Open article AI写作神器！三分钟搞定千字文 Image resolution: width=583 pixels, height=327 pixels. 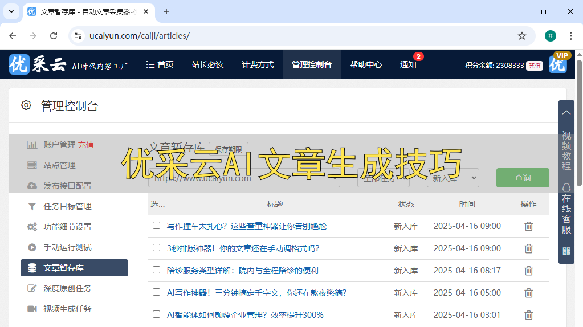tap(256, 293)
